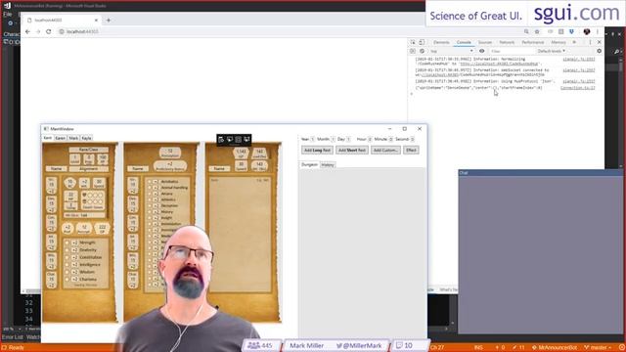
Task: Switch to the History tab
Action: (x=328, y=165)
